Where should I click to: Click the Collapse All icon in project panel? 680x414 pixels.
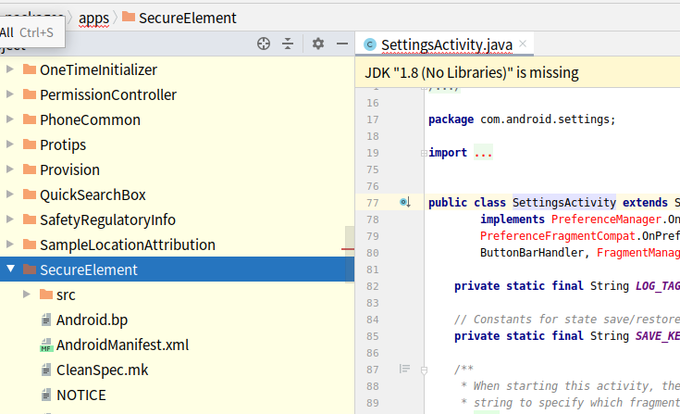[288, 44]
